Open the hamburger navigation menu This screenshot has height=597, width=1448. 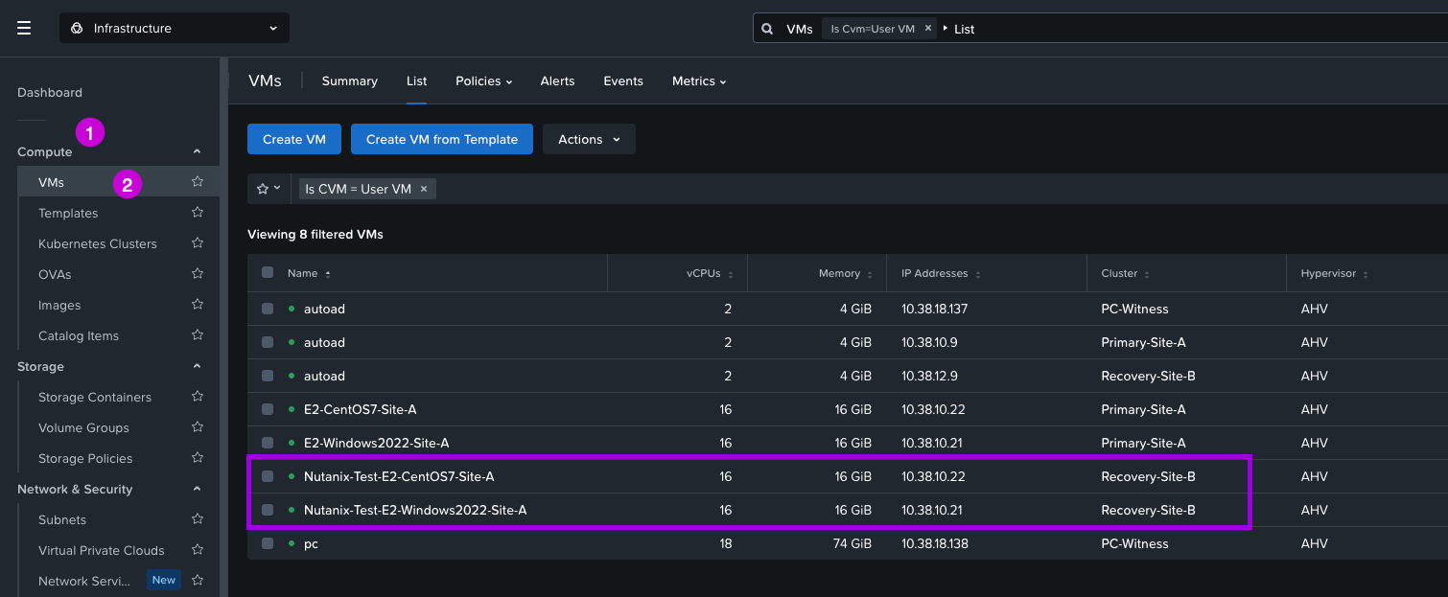tap(24, 28)
